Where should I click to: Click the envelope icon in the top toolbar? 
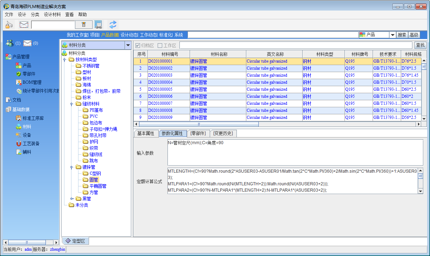pos(24,24)
